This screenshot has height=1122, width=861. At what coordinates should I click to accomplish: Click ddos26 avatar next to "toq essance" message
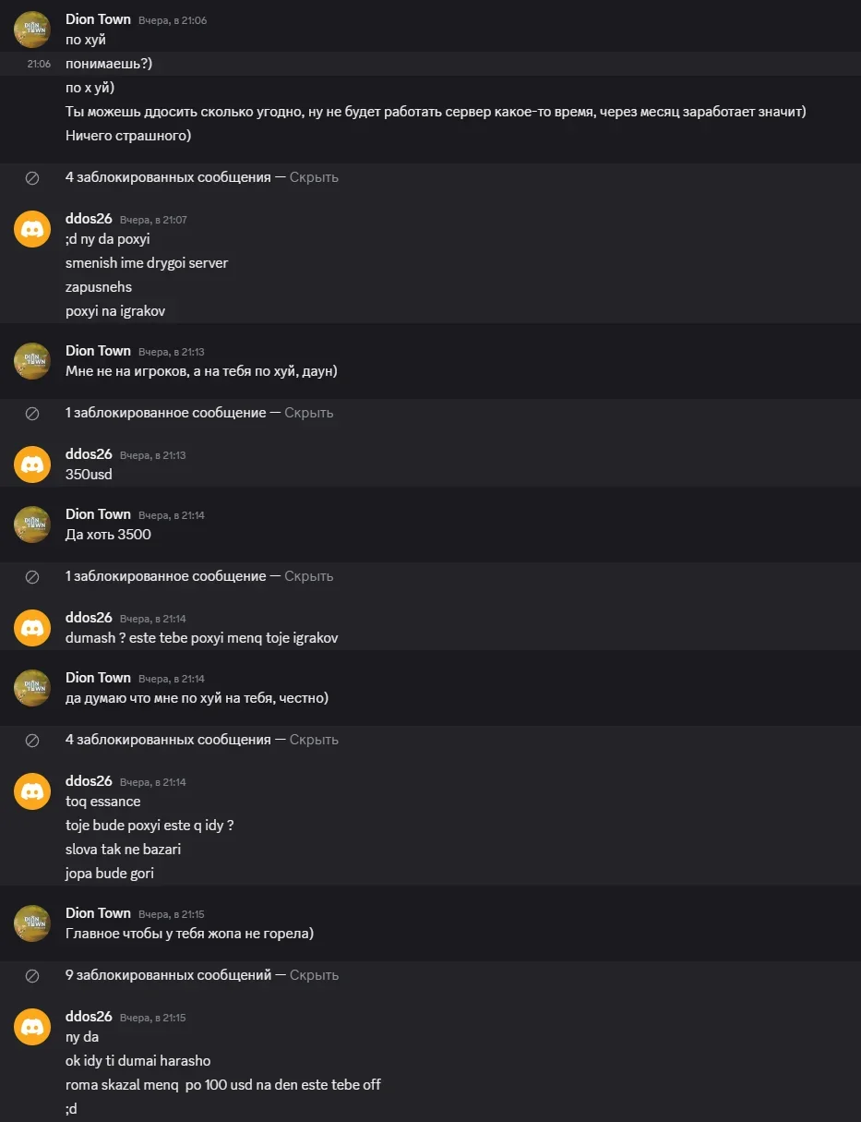pos(32,791)
